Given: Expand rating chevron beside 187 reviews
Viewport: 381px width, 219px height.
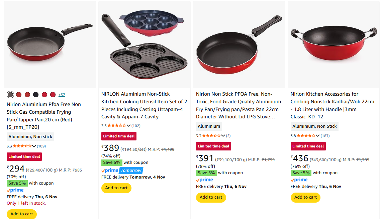Looking at the screenshot, I should (x=318, y=136).
